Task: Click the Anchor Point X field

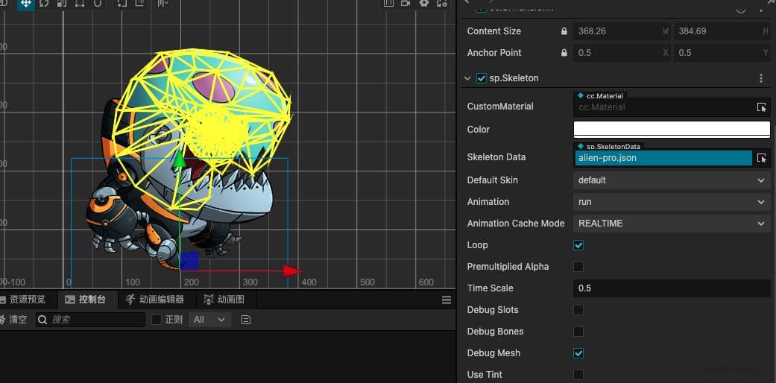Action: click(x=622, y=52)
